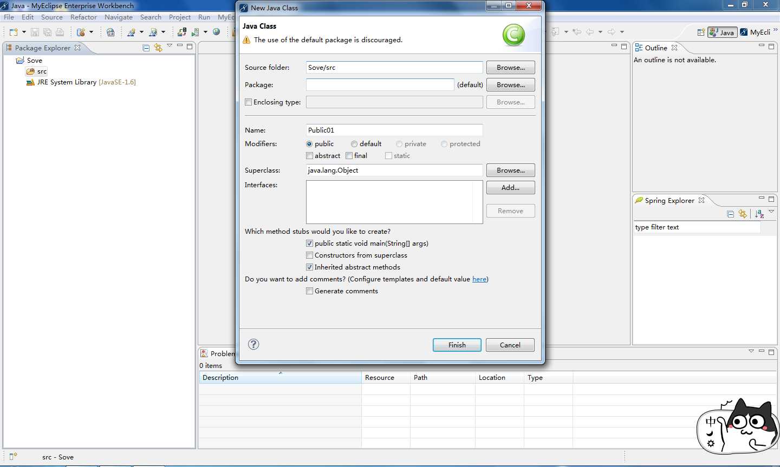Click the deployment manager toolbar icon
780x467 pixels.
tap(182, 32)
